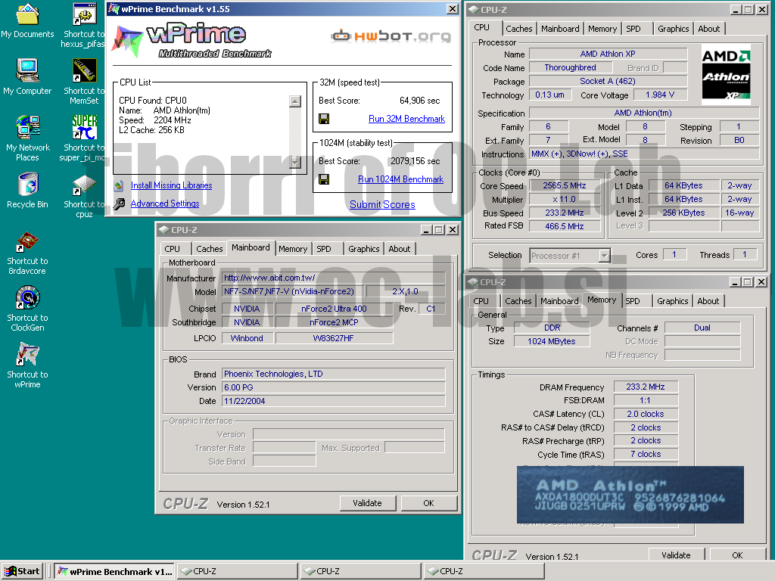Select Graphics tab in Memory CPU-Z window
Screen dimensions: 775x581
672,301
